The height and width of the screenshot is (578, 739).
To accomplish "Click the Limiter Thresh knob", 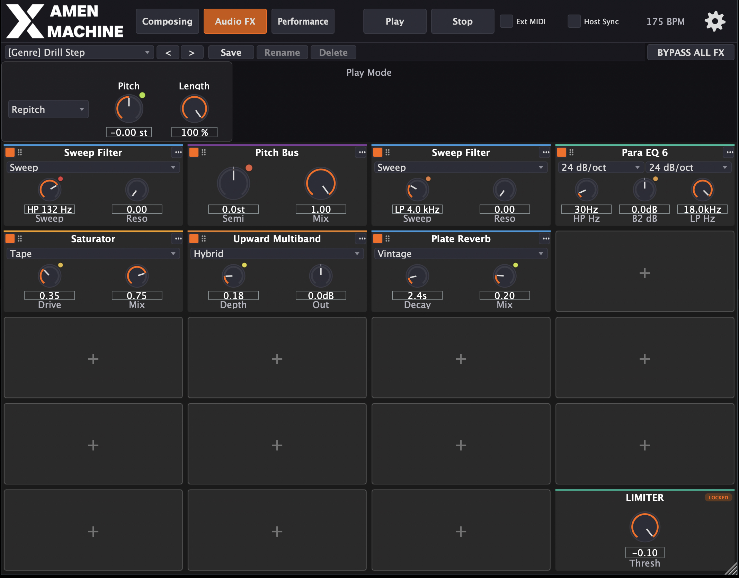I will 644,527.
